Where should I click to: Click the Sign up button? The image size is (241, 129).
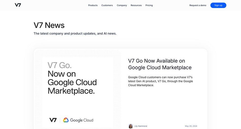coord(218,5)
